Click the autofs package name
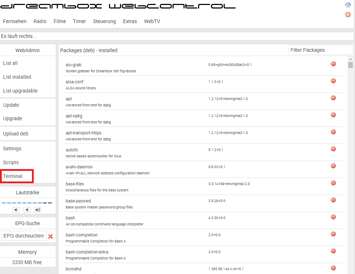The image size is (355, 274). click(72, 150)
